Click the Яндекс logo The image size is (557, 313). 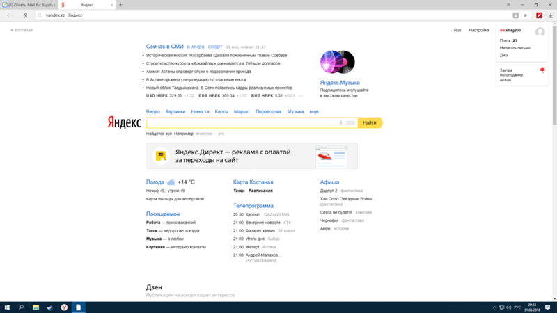point(125,122)
